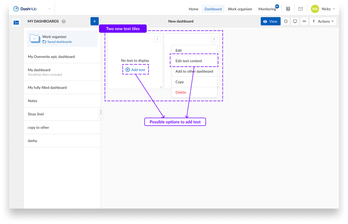Open three-dot menu on first text tile

pyautogui.click(x=158, y=39)
